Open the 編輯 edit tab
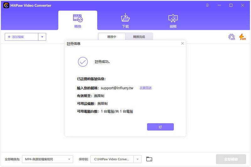Viewport: 251px width, 167px height. [173, 21]
